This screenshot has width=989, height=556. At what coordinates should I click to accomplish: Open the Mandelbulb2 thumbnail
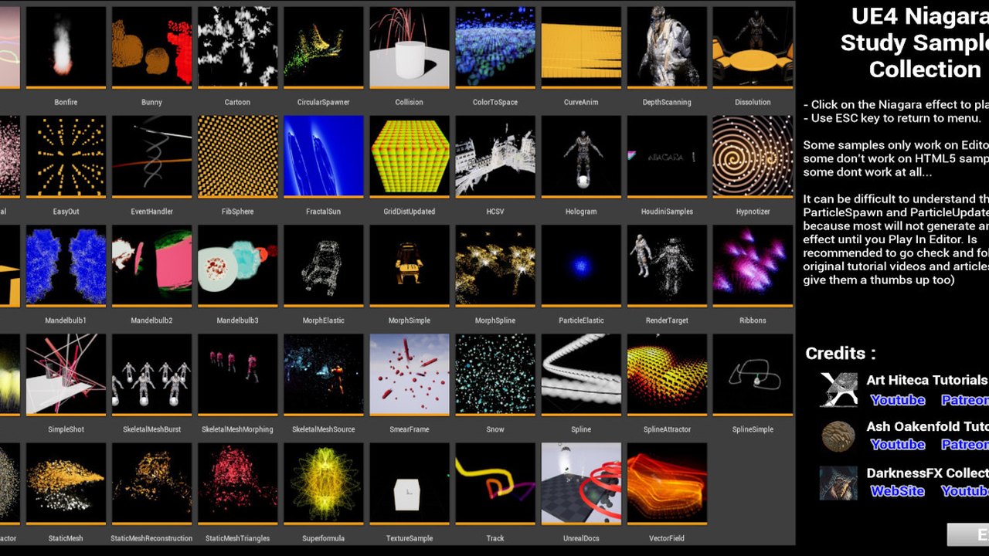[151, 266]
